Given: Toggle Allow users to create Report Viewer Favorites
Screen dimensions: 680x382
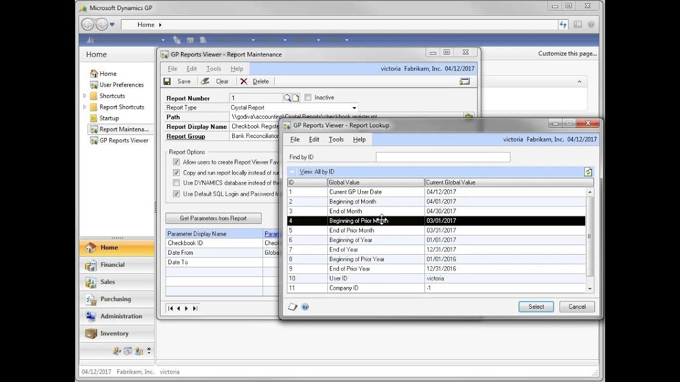Looking at the screenshot, I should 176,162.
